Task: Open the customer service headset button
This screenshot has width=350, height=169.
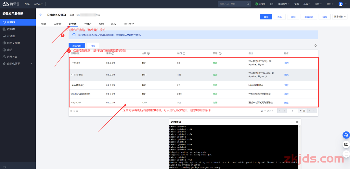Action: 346,135
